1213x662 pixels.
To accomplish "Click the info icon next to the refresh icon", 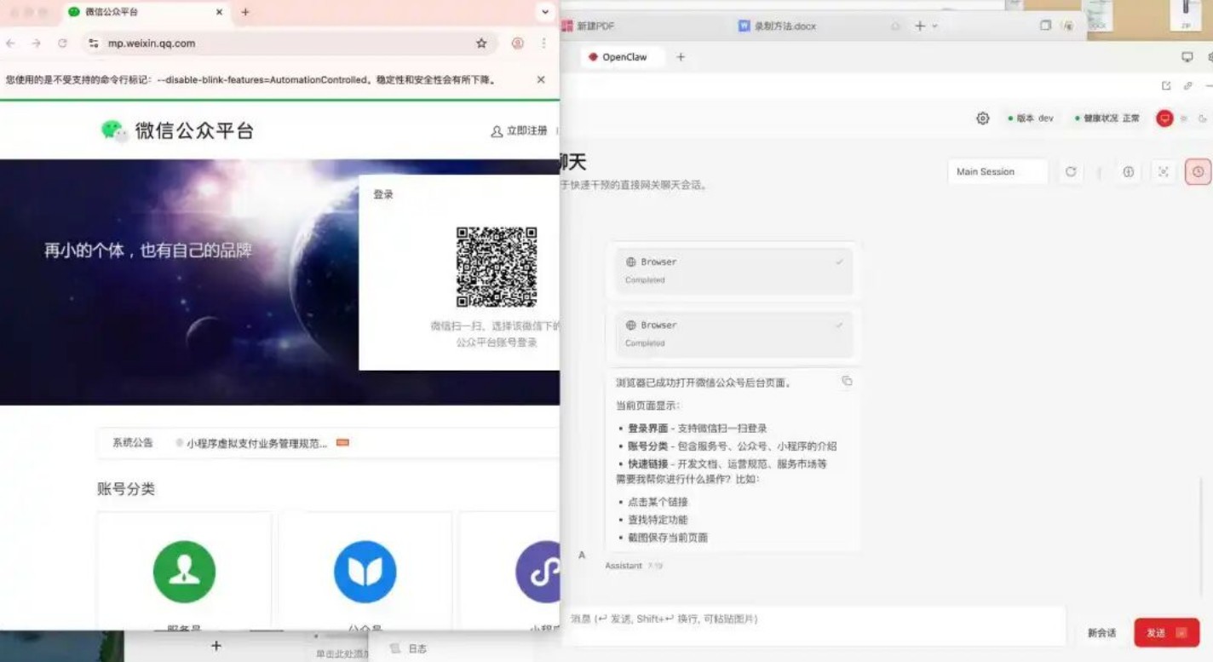I will tap(1128, 171).
